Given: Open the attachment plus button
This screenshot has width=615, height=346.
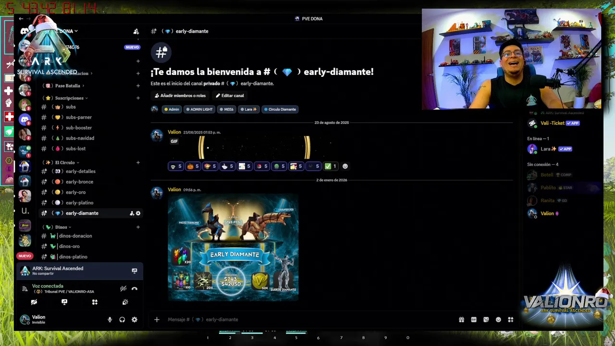Looking at the screenshot, I should click(157, 320).
